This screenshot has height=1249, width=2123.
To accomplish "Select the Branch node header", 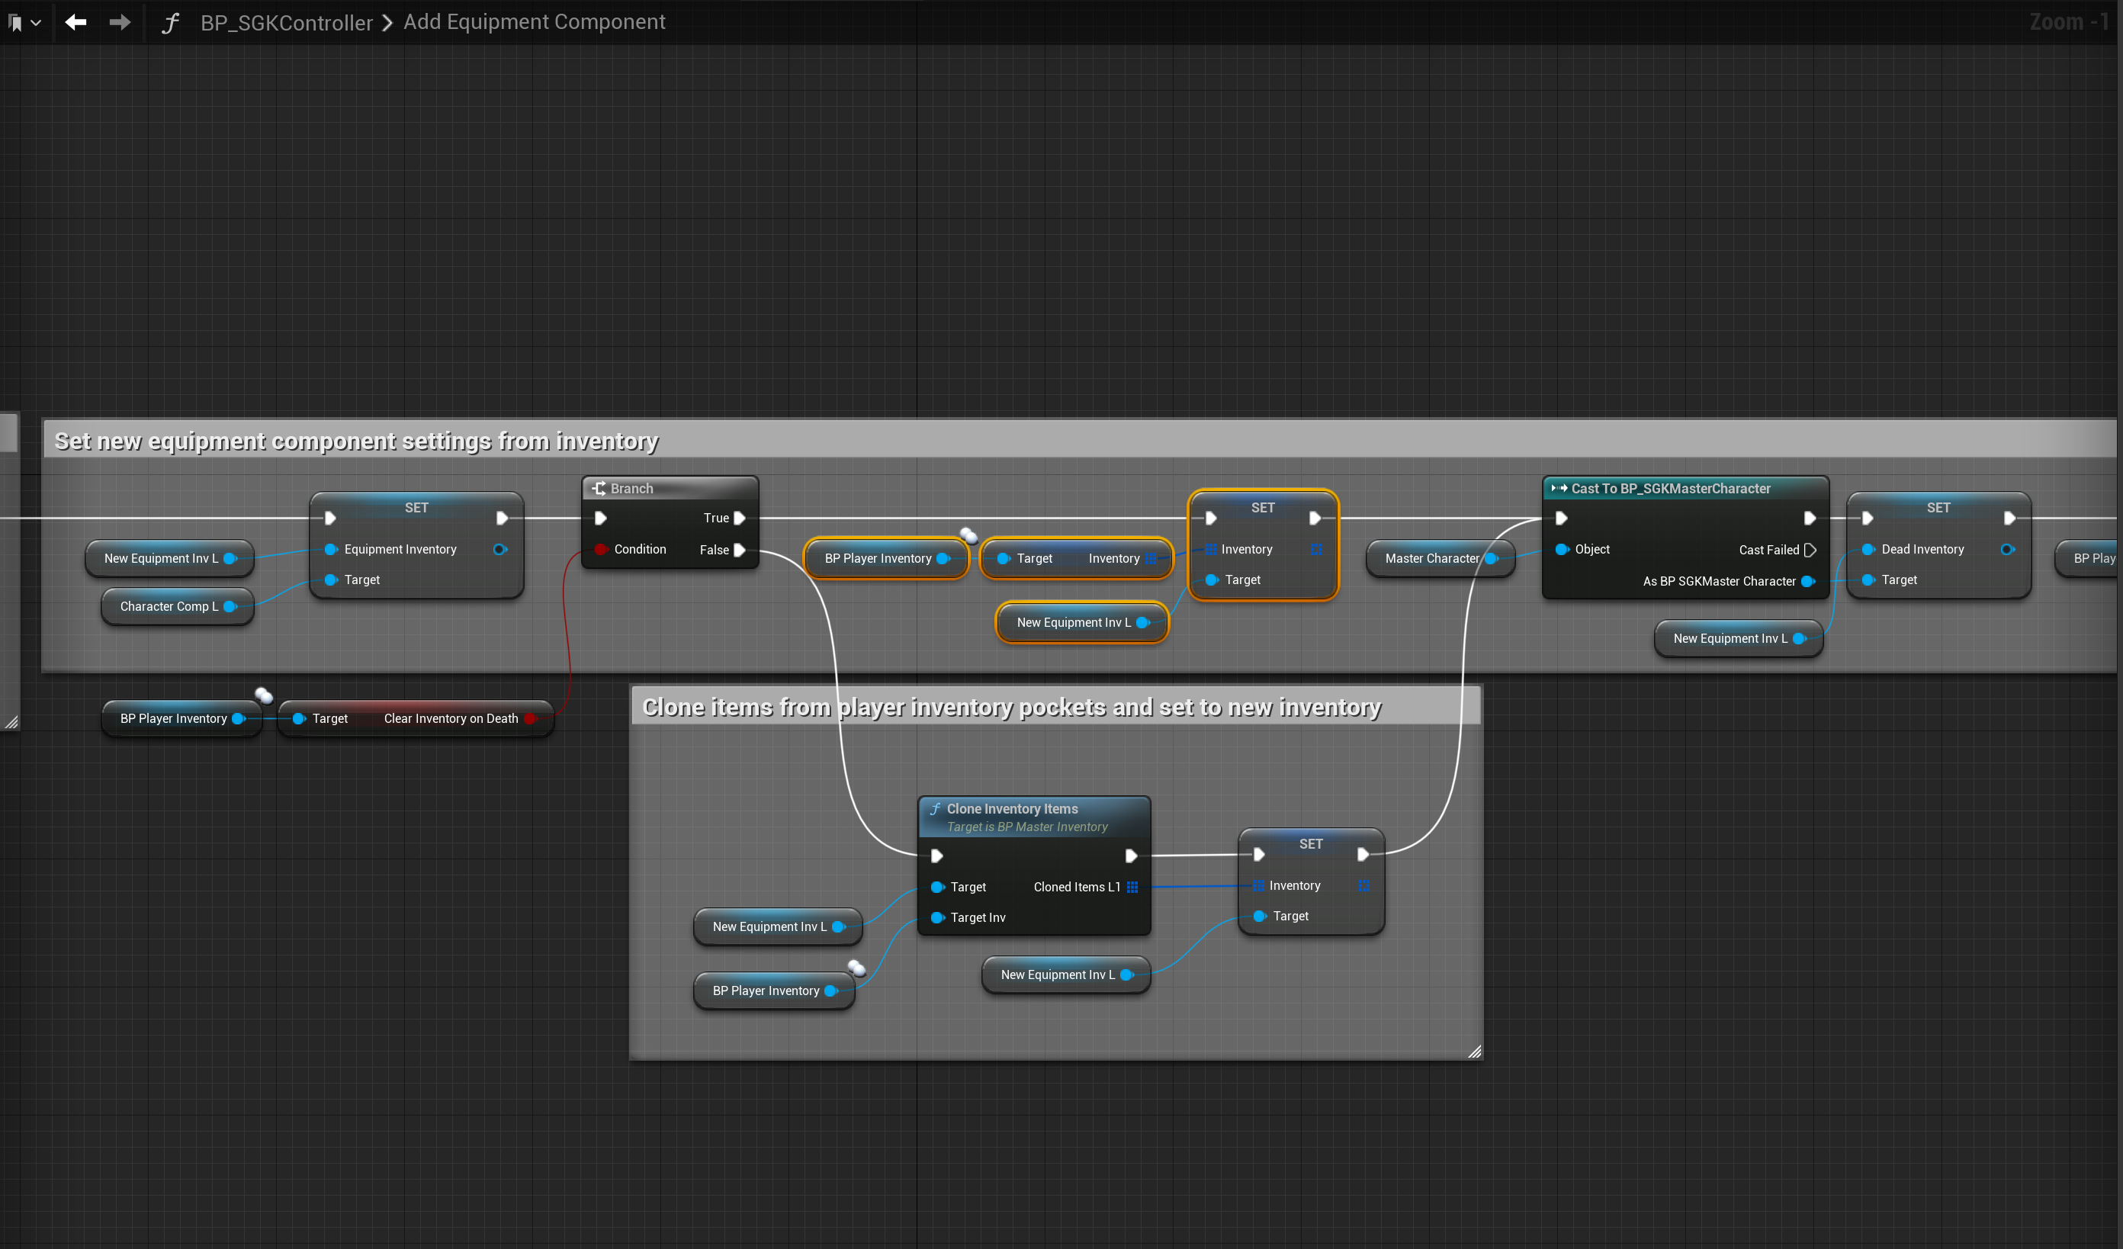I will [x=632, y=489].
